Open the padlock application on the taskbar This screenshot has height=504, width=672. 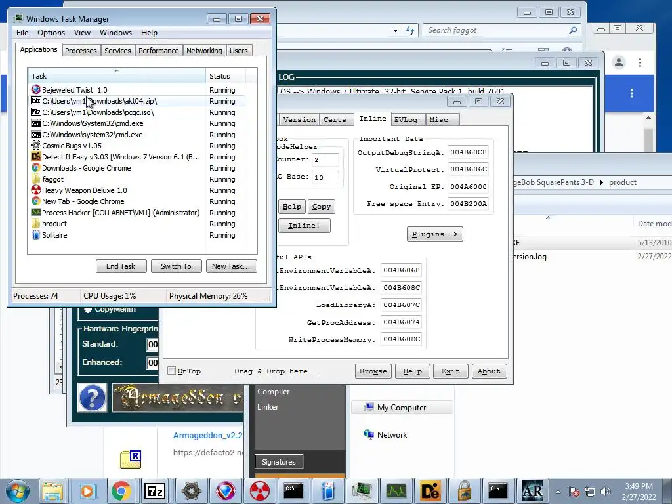(x=464, y=491)
